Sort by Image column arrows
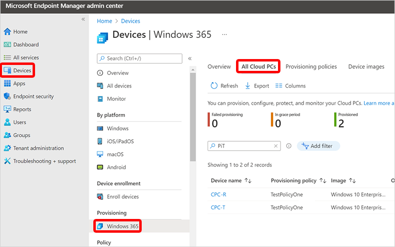The image size is (395, 247). pyautogui.click(x=352, y=181)
